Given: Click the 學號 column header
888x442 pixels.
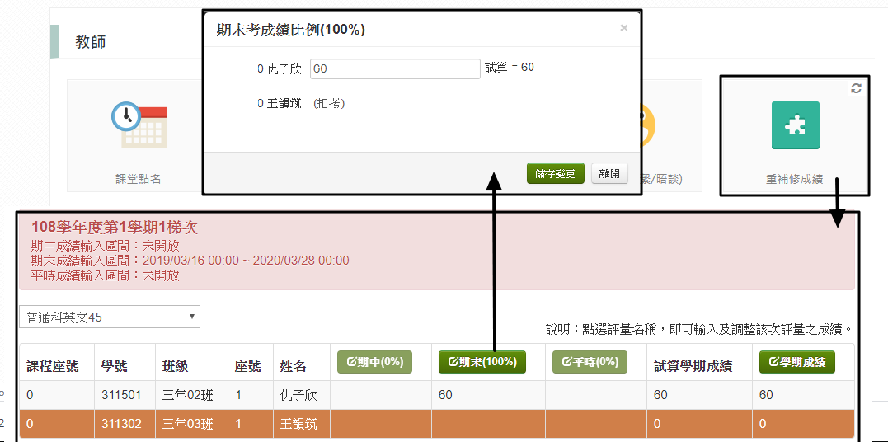Looking at the screenshot, I should (115, 366).
